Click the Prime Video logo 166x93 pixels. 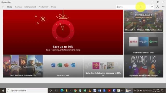point(143,42)
